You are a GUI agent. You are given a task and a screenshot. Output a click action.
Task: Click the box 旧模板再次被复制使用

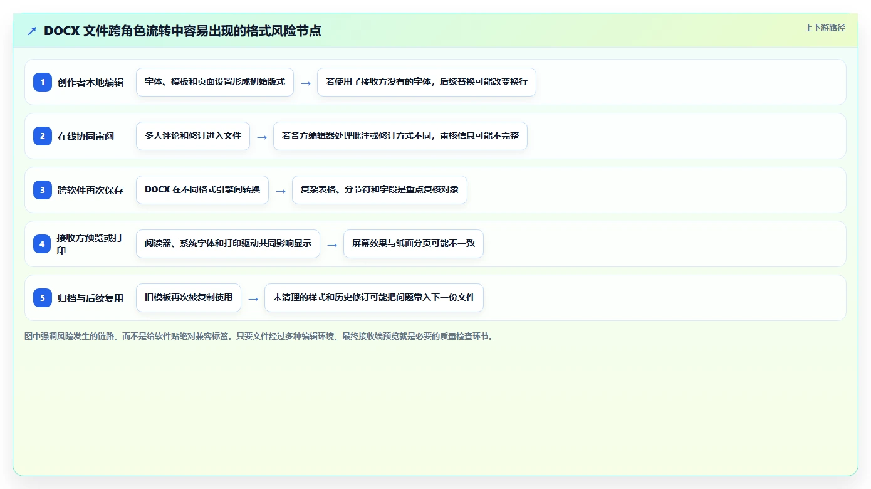[189, 298]
